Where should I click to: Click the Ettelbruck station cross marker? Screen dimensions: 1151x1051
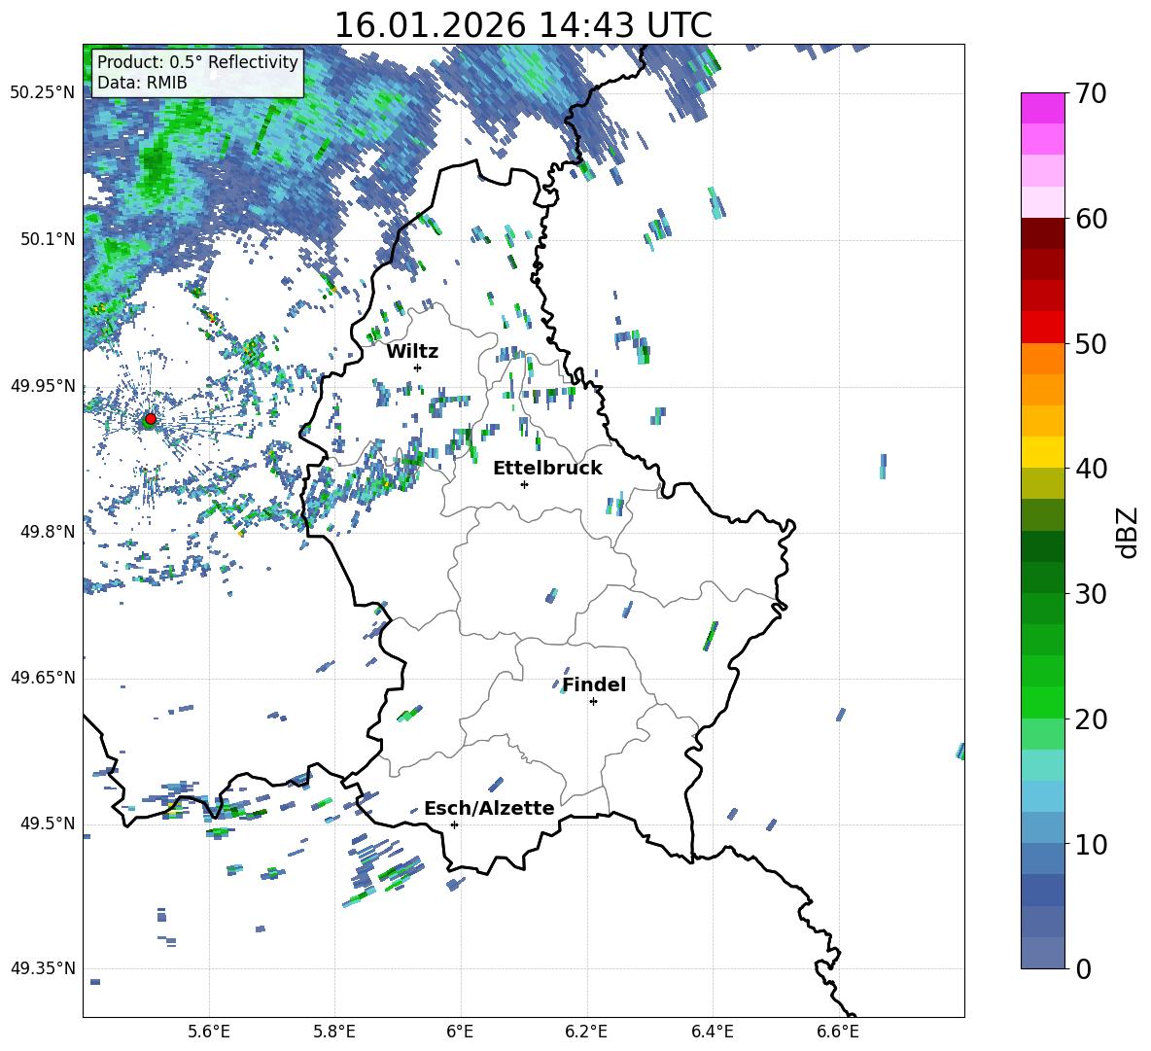(524, 484)
